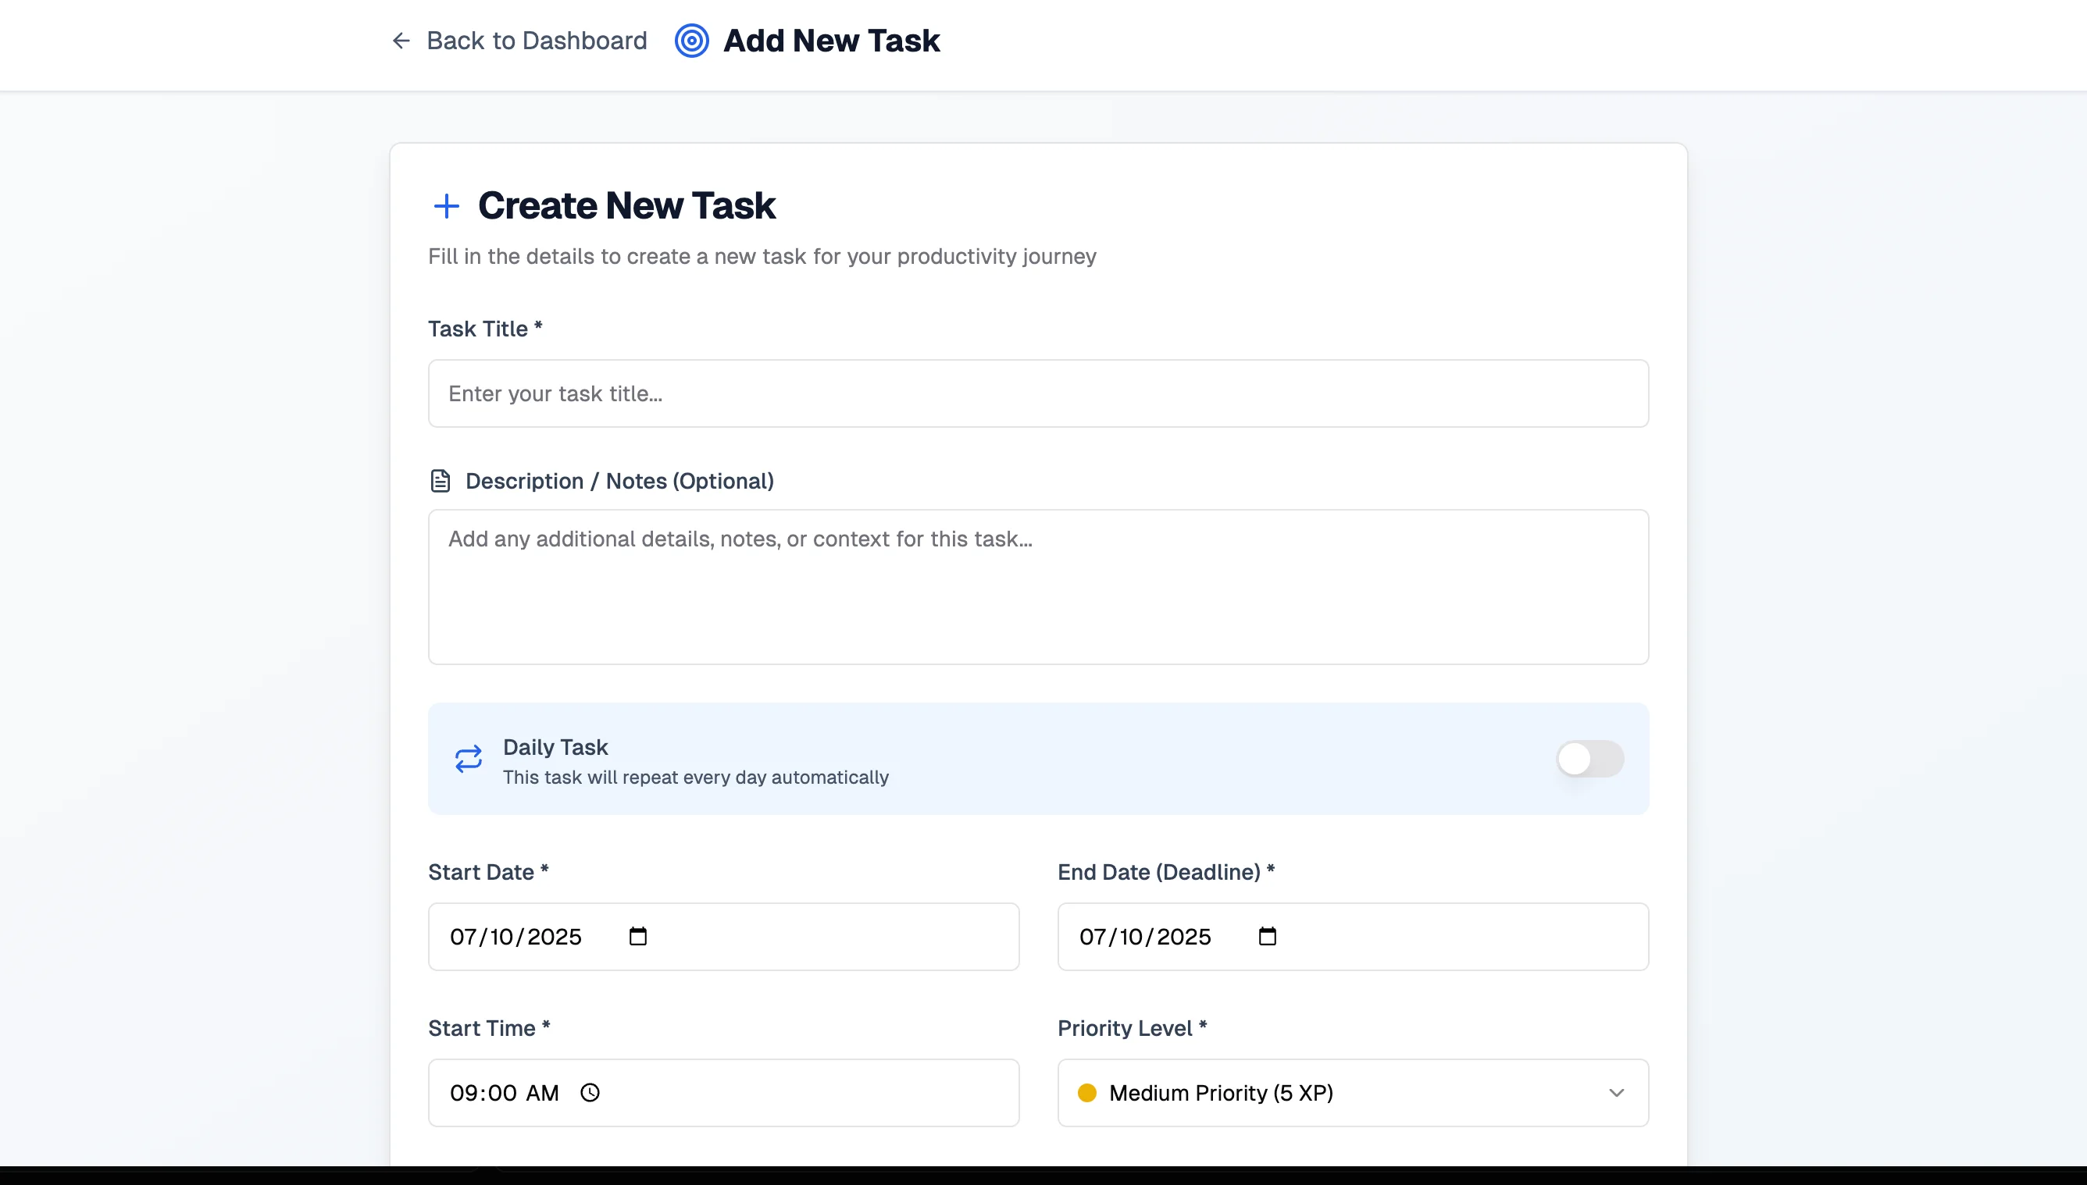Click the blue plus icon beside Create New Task
The image size is (2087, 1185).
(x=446, y=206)
